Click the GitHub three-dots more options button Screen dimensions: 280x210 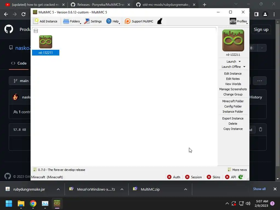[x=260, y=81]
